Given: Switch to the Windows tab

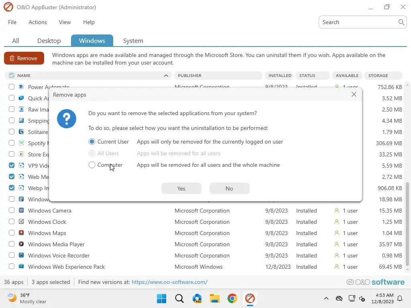Looking at the screenshot, I should (92, 41).
